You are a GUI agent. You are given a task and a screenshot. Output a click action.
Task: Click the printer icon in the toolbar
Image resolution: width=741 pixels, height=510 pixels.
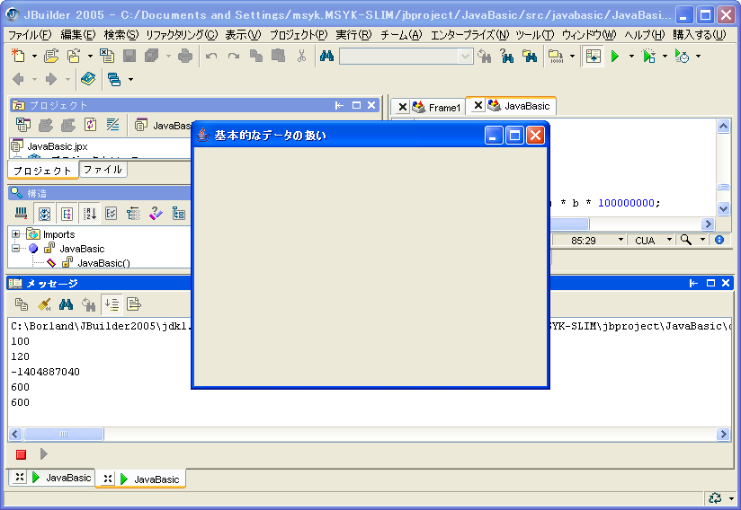(185, 56)
